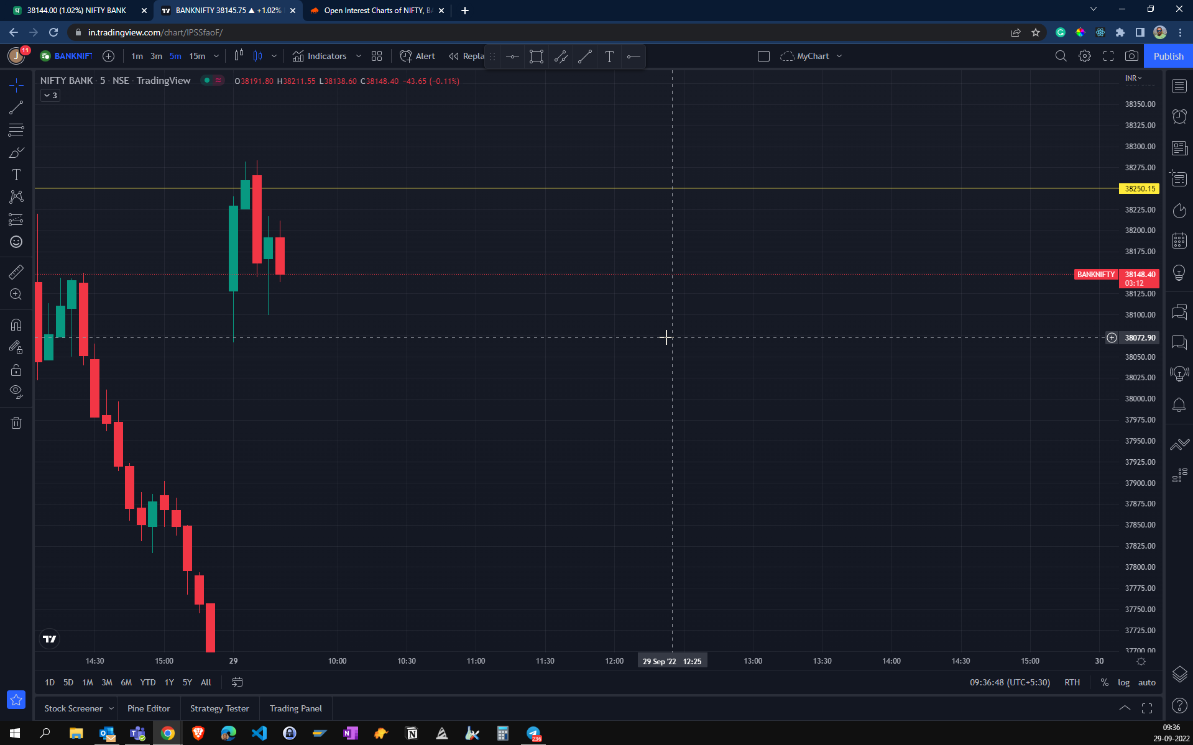
Task: Open the ideas lightbulb panel
Action: (1179, 273)
